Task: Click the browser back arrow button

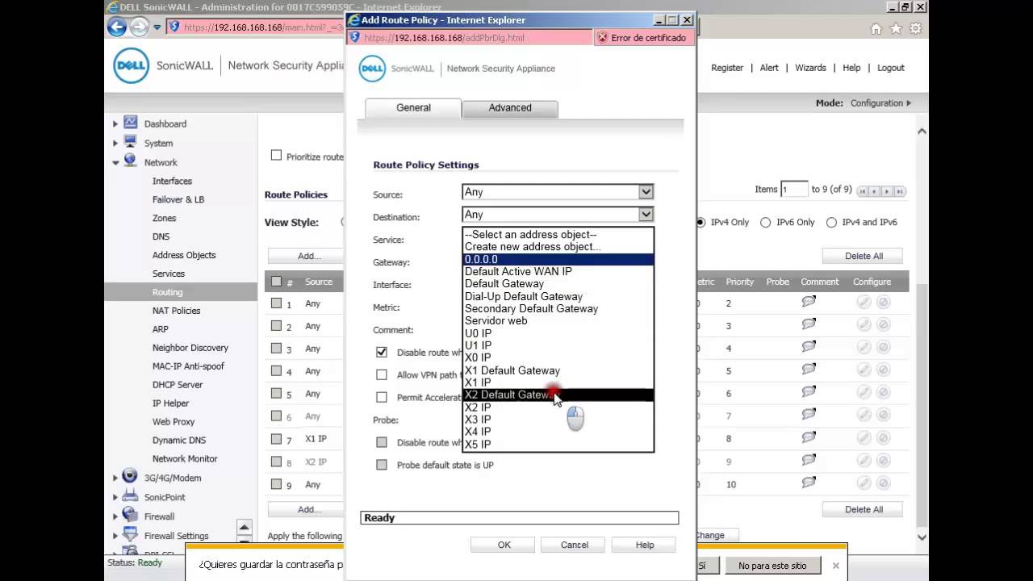Action: [x=117, y=27]
